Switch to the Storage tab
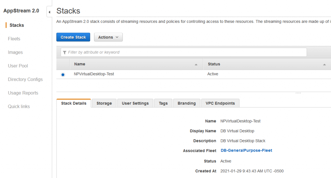The image size is (331, 178). [x=104, y=103]
